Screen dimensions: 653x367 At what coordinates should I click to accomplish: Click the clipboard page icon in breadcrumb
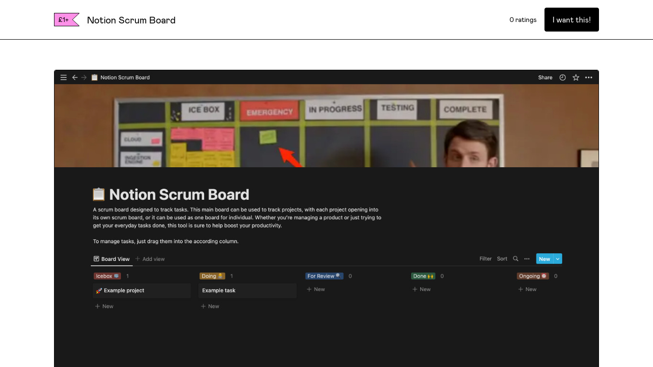click(94, 77)
